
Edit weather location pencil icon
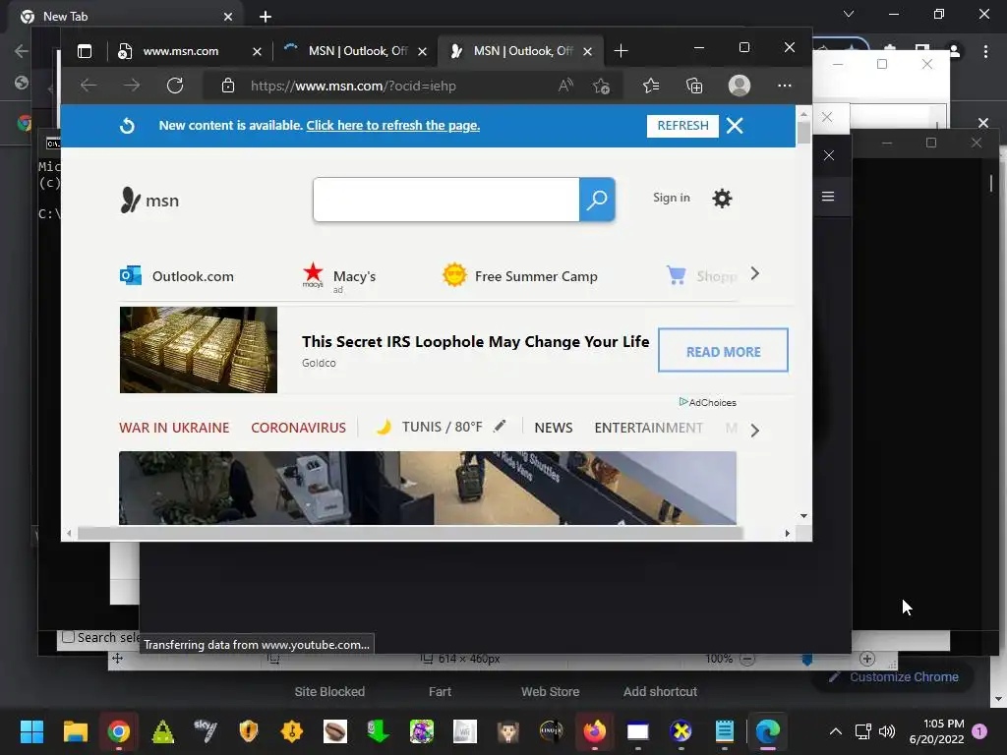click(x=500, y=426)
